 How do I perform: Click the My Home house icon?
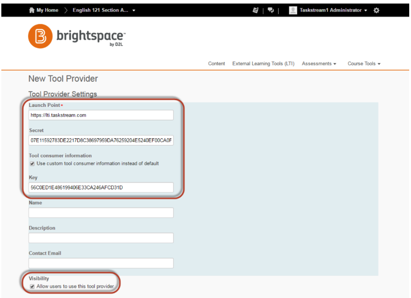[32, 10]
